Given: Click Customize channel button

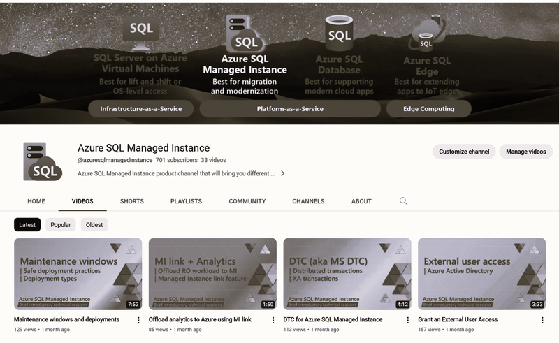Looking at the screenshot, I should tap(464, 152).
